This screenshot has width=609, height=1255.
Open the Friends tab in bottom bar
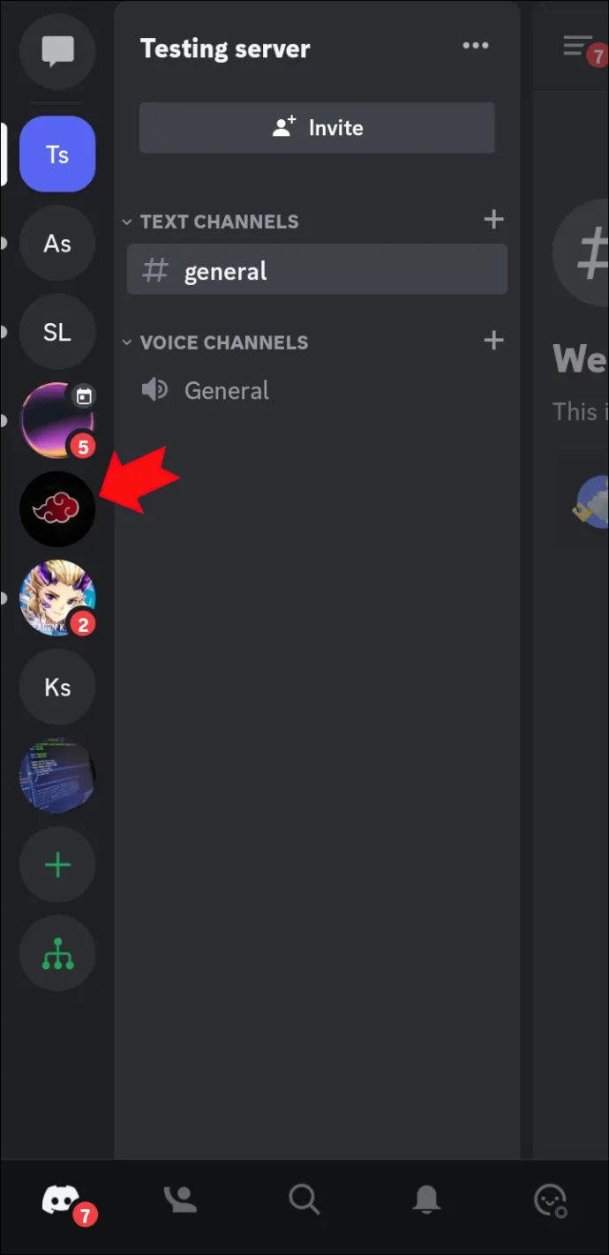pos(181,1199)
